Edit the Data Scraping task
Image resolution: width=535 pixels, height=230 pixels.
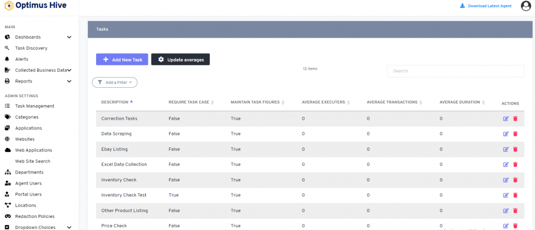coord(506,134)
